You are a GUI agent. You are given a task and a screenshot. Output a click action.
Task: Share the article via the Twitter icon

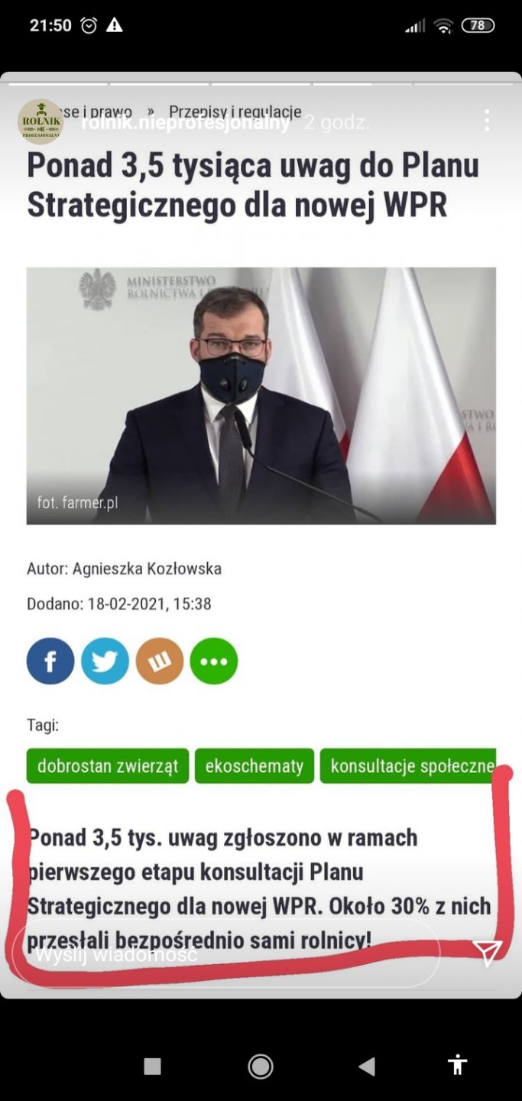point(105,661)
